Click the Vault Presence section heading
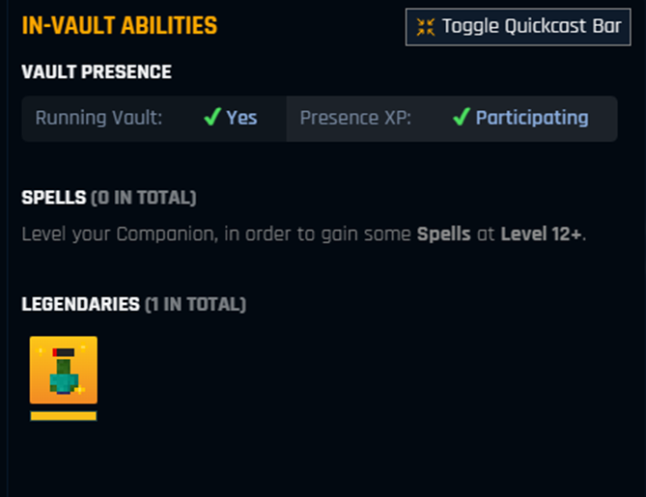 pyautogui.click(x=97, y=72)
